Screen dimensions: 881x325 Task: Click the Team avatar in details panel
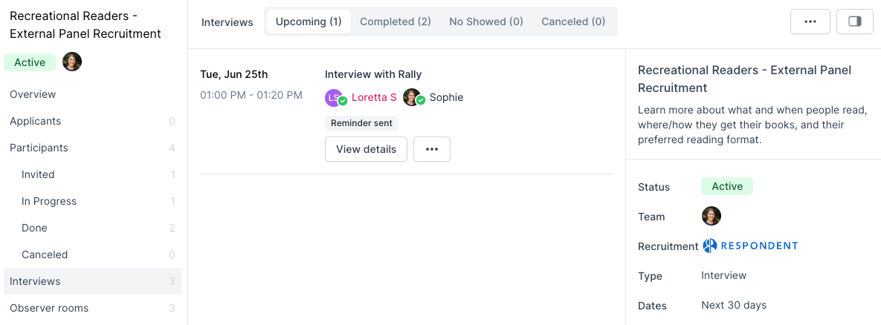(711, 216)
